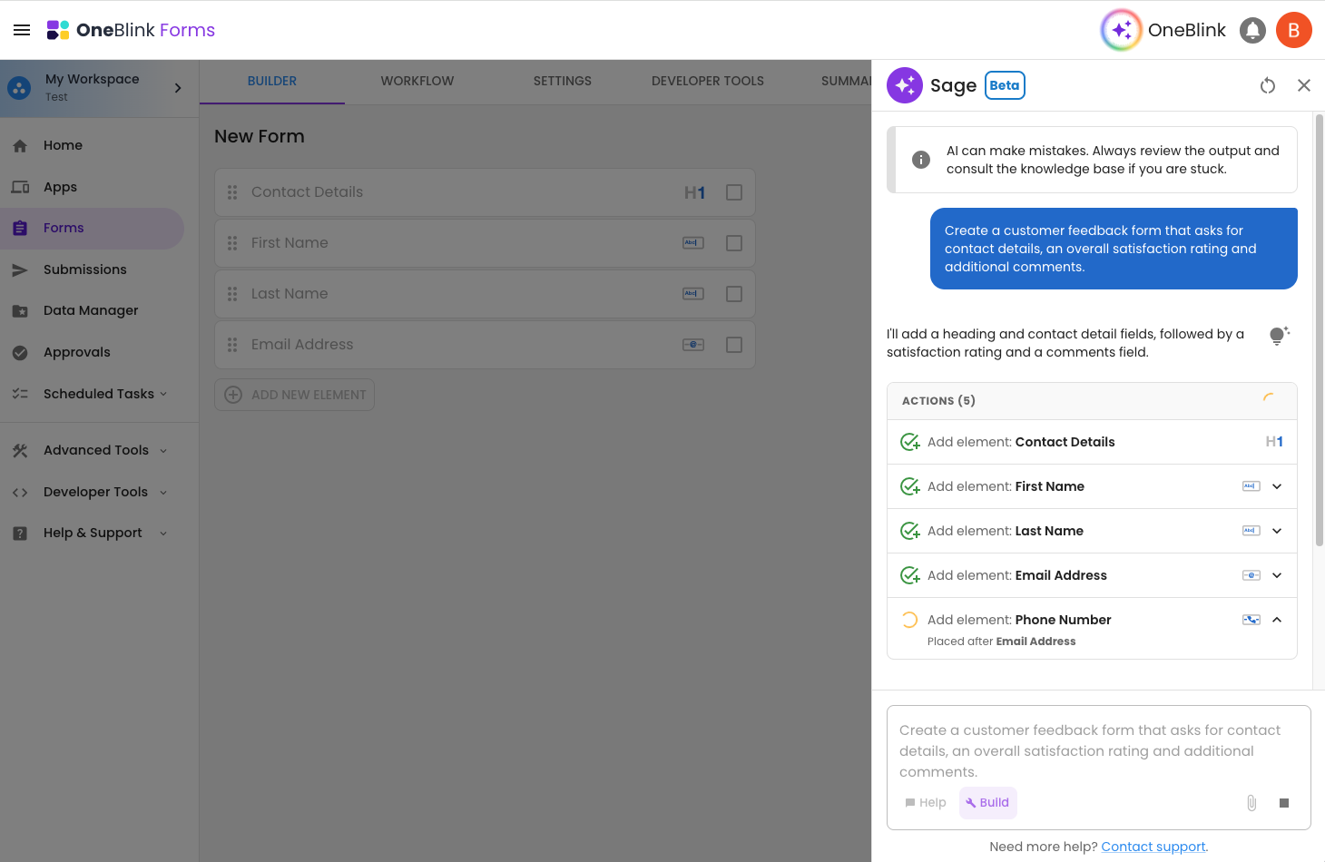This screenshot has height=862, width=1325.
Task: Attach a file with the paperclip icon
Action: tap(1251, 803)
